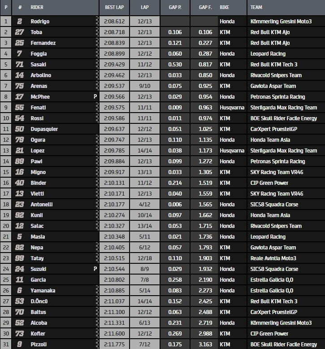The image size is (325, 349).
Task: Select the number 71 badge for Sasaki
Action: (19, 64)
